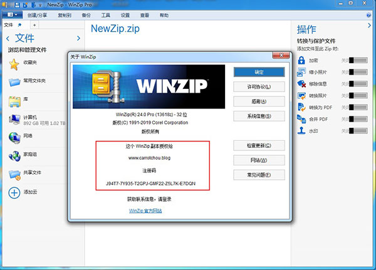The image size is (376, 270).
Task: Enable the Convert to PDF toggle
Action: [358, 107]
